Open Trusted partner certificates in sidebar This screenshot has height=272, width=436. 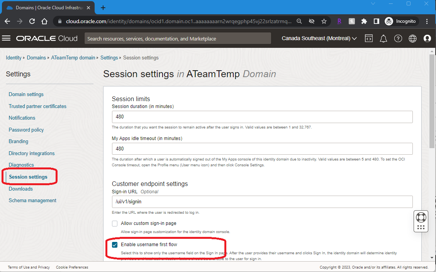(37, 106)
